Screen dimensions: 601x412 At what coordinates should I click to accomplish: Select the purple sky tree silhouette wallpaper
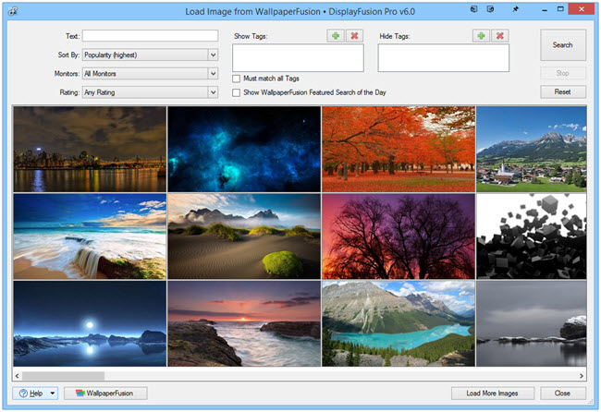(399, 236)
